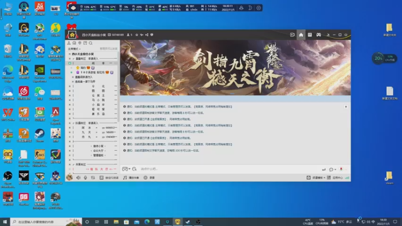Collapse the 直播专区 channel section
The image size is (402, 226).
pos(70,59)
